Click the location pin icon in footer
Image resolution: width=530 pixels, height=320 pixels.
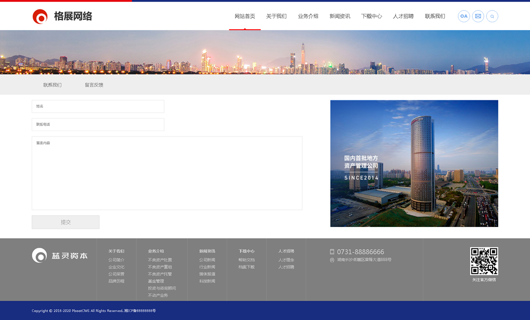point(332,260)
